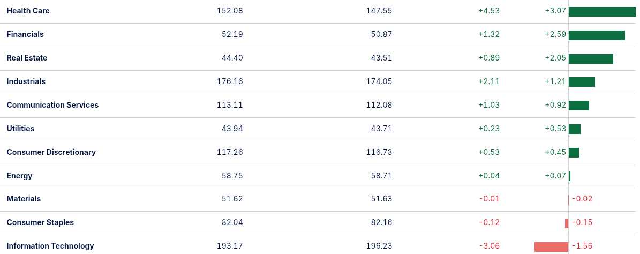640x254 pixels.
Task: Click the Utilities sector name
Action: [20, 129]
